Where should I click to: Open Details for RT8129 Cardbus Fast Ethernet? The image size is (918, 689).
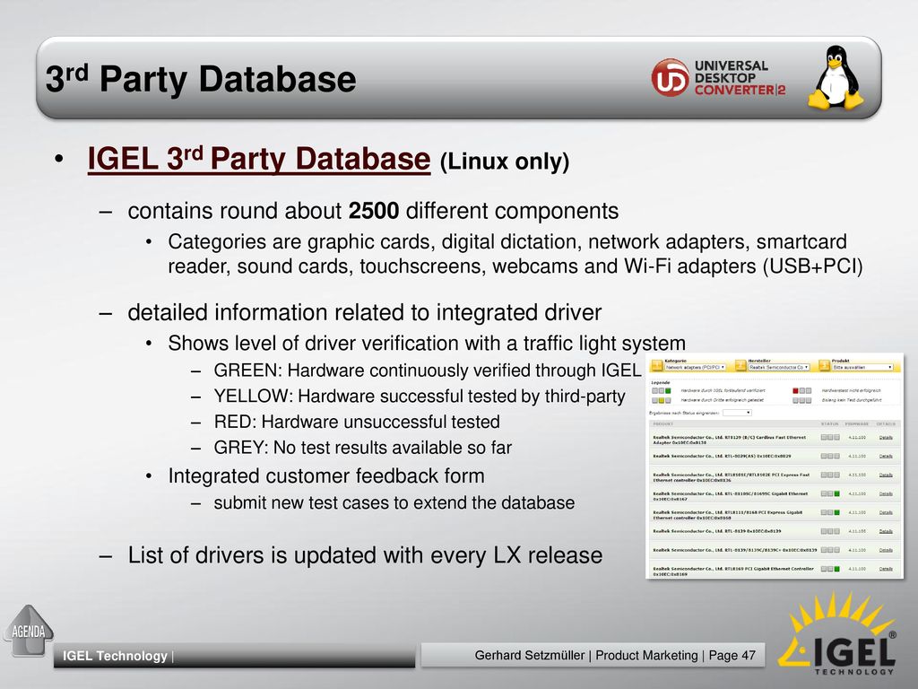[886, 438]
